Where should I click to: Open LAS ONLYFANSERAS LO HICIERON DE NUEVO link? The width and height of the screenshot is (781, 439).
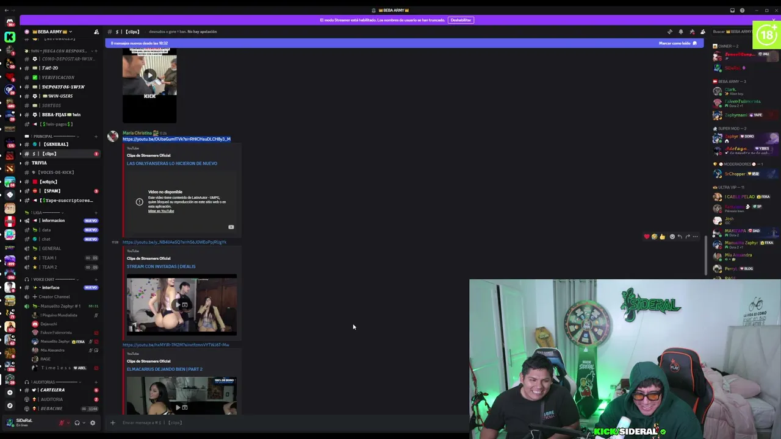pos(172,163)
